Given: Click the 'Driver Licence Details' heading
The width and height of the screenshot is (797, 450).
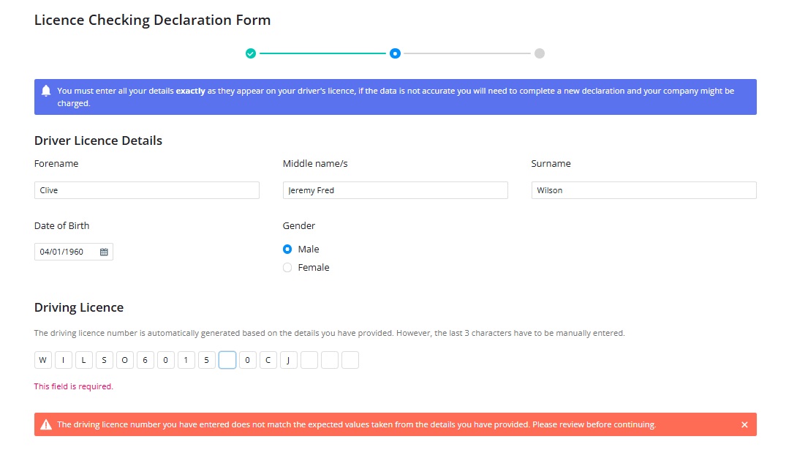Looking at the screenshot, I should [x=98, y=140].
